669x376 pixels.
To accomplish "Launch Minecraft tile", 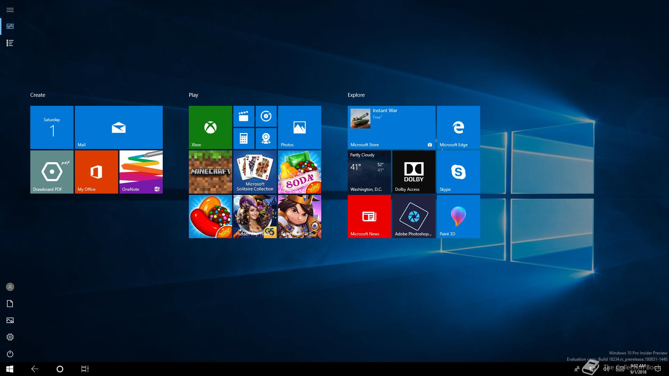I will (x=210, y=172).
